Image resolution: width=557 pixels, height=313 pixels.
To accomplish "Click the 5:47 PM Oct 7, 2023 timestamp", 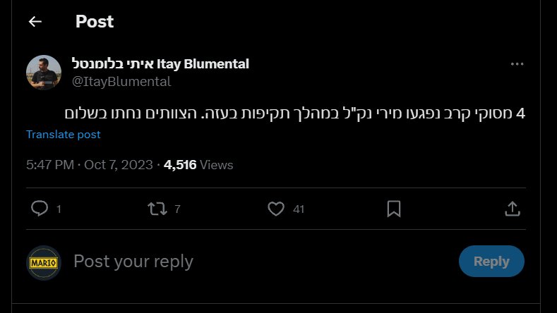I will tap(89, 165).
